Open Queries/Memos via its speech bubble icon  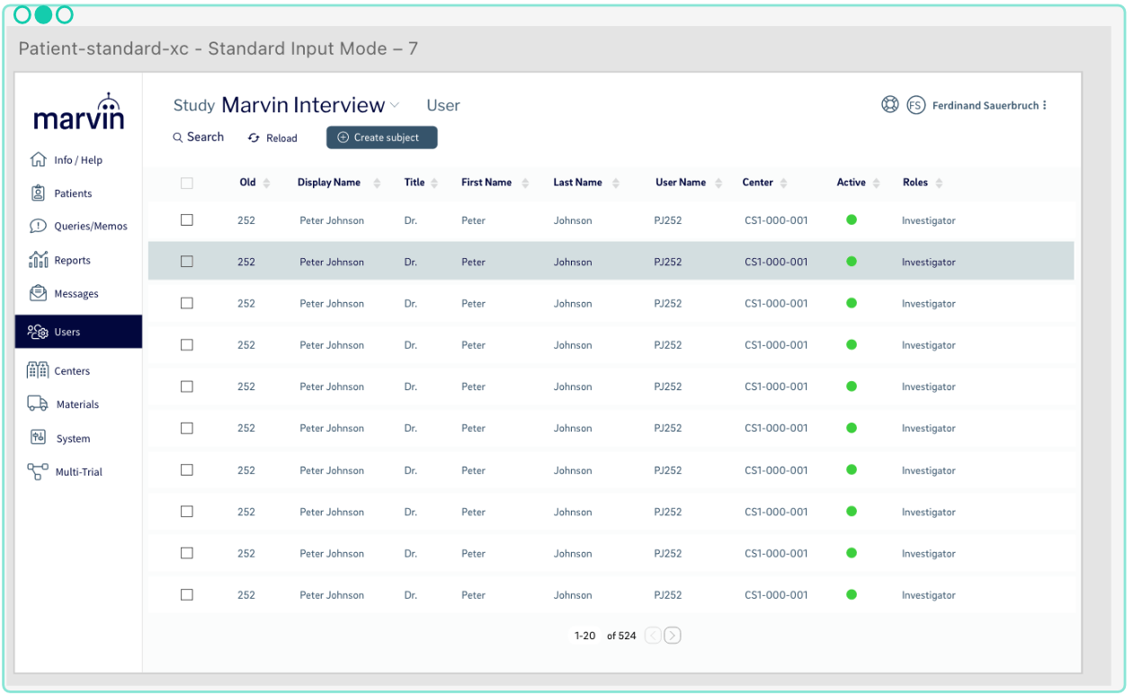[38, 227]
